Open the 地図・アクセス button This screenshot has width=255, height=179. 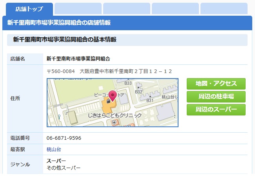[x=216, y=84]
